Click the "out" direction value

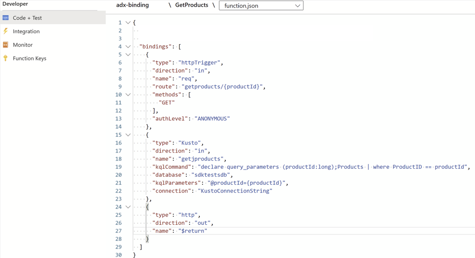(x=203, y=223)
